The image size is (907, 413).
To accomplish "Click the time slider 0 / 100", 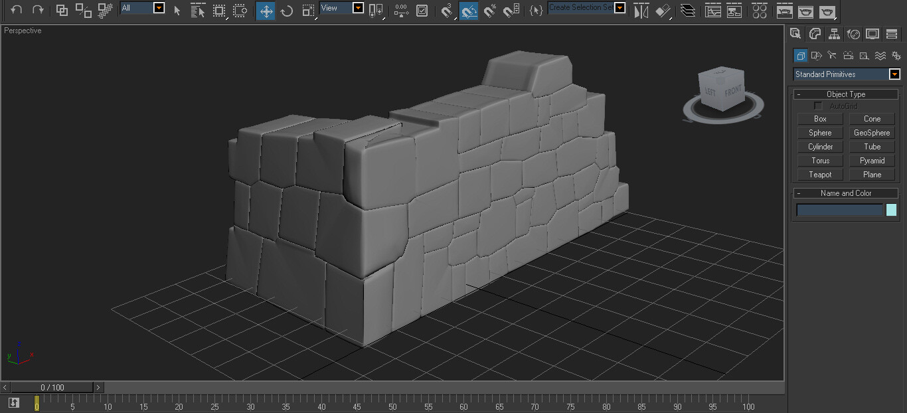I will click(x=52, y=387).
